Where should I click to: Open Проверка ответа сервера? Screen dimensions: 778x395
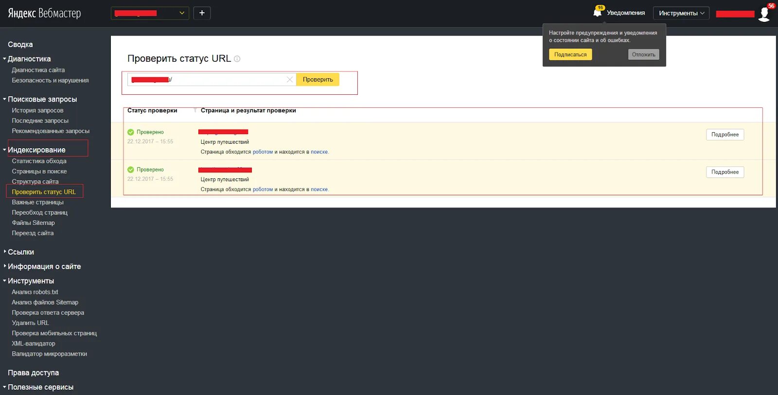pos(48,312)
